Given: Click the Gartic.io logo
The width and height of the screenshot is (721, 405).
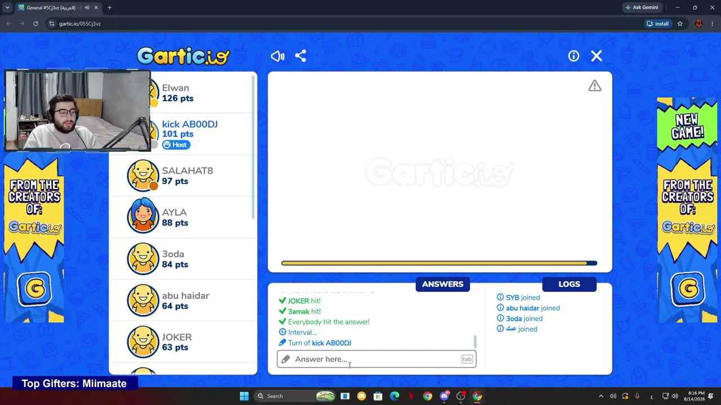Looking at the screenshot, I should (x=183, y=56).
